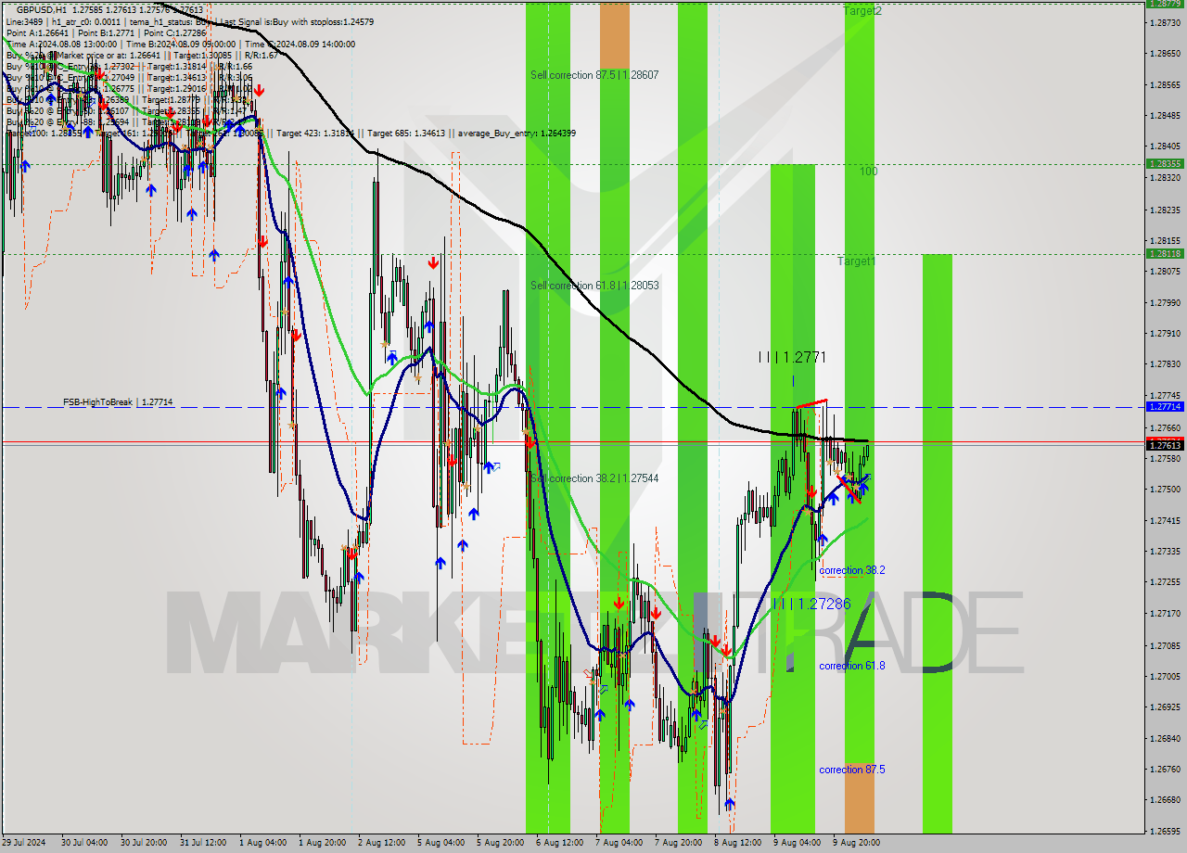The image size is (1187, 853).
Task: Click the 1.28235 price axis label
Action: pyautogui.click(x=1164, y=210)
